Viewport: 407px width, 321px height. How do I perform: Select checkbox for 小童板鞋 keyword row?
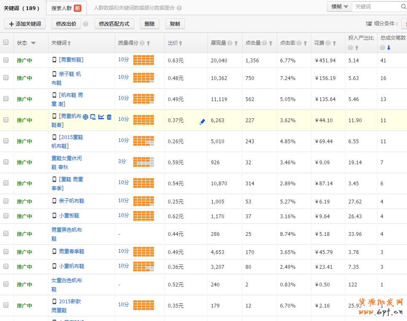coord(6,216)
